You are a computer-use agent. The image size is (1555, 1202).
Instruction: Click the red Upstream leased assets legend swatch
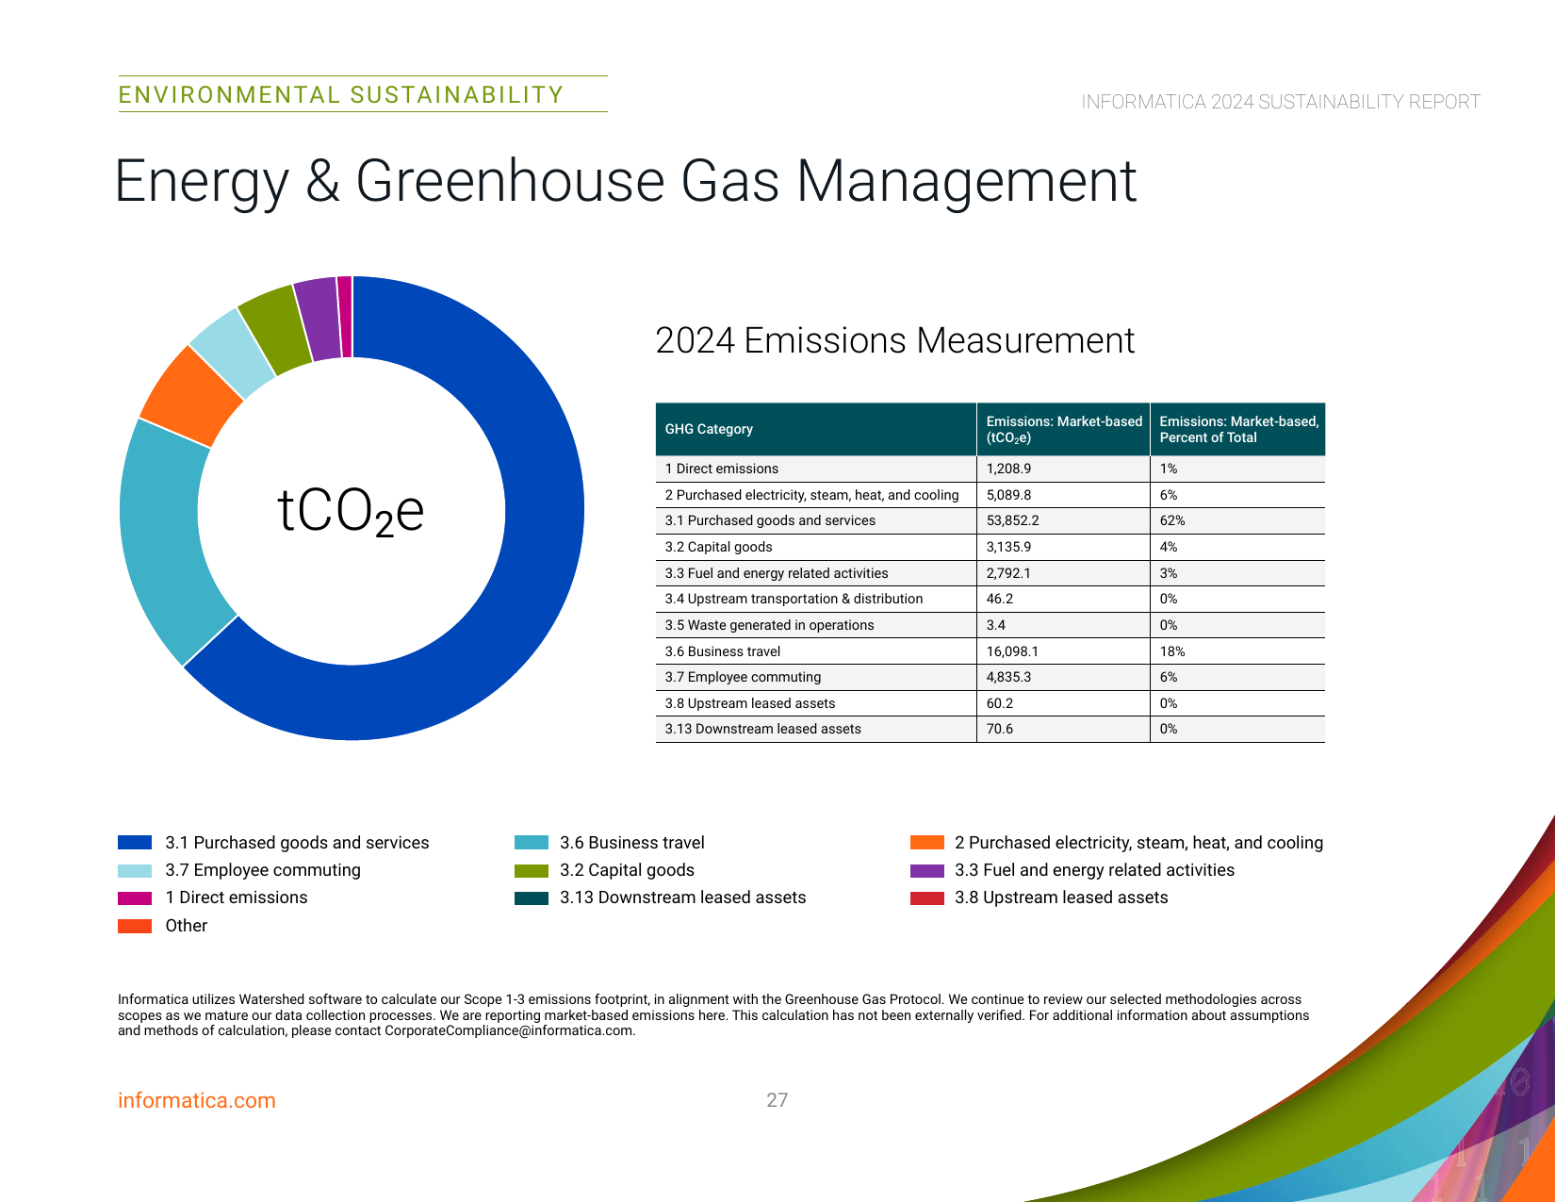point(927,897)
